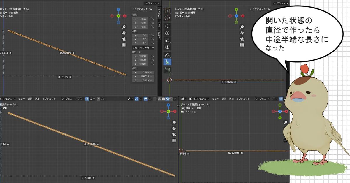Toggle proportional editing in lower-left viewport header
This screenshot has height=183, width=350.
99,99
